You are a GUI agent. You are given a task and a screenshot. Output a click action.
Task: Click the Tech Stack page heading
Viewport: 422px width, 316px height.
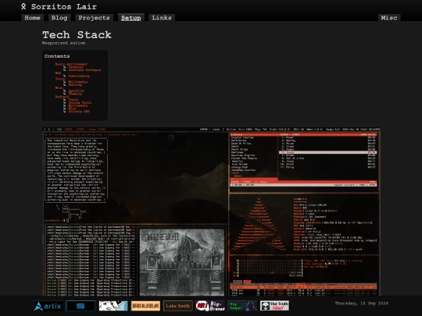click(77, 34)
